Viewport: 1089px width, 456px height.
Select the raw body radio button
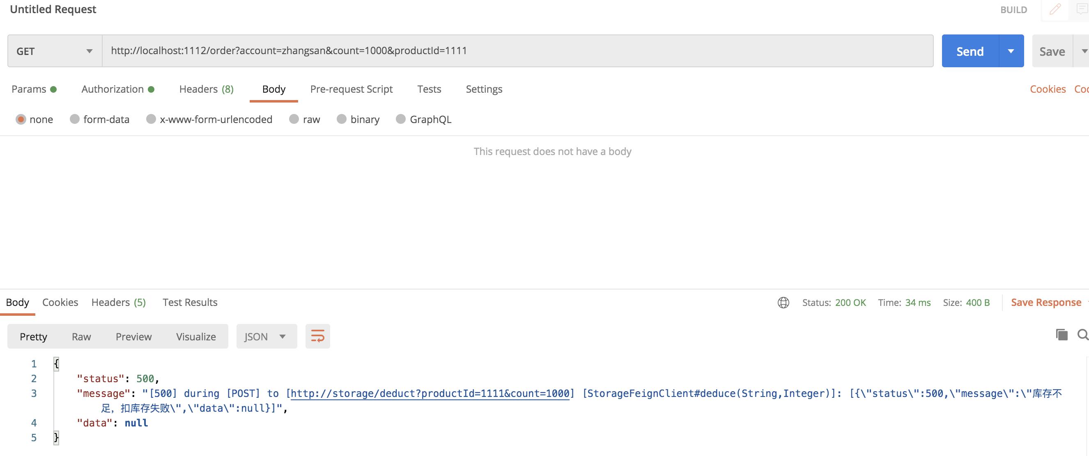(x=294, y=119)
